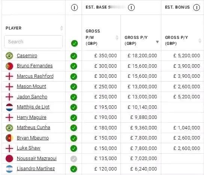
Task: Click grey unverified check for Noussair Mazraoui
Action: pos(74,159)
